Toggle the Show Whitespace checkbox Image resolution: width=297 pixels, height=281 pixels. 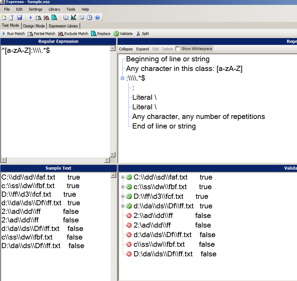(177, 49)
